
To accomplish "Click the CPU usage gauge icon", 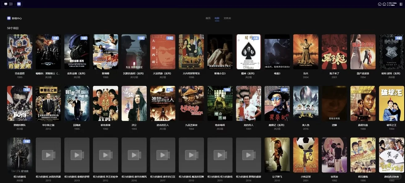I will click(380, 4).
